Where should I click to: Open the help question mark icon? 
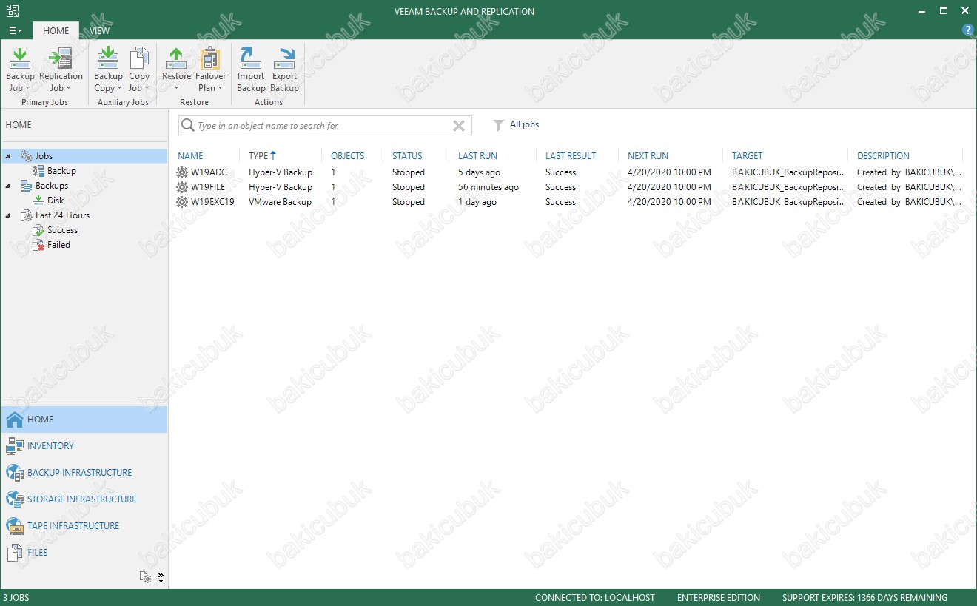coord(967,30)
